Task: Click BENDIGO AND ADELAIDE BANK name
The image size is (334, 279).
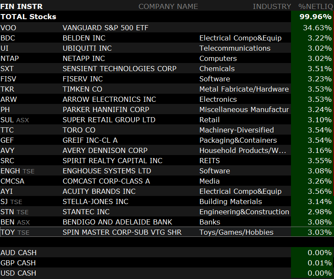Action: [118, 222]
